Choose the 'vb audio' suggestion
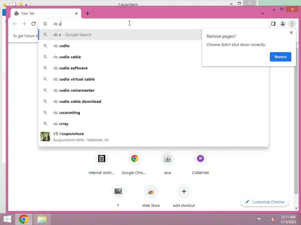Screen dimensions: 301x225 120,46
